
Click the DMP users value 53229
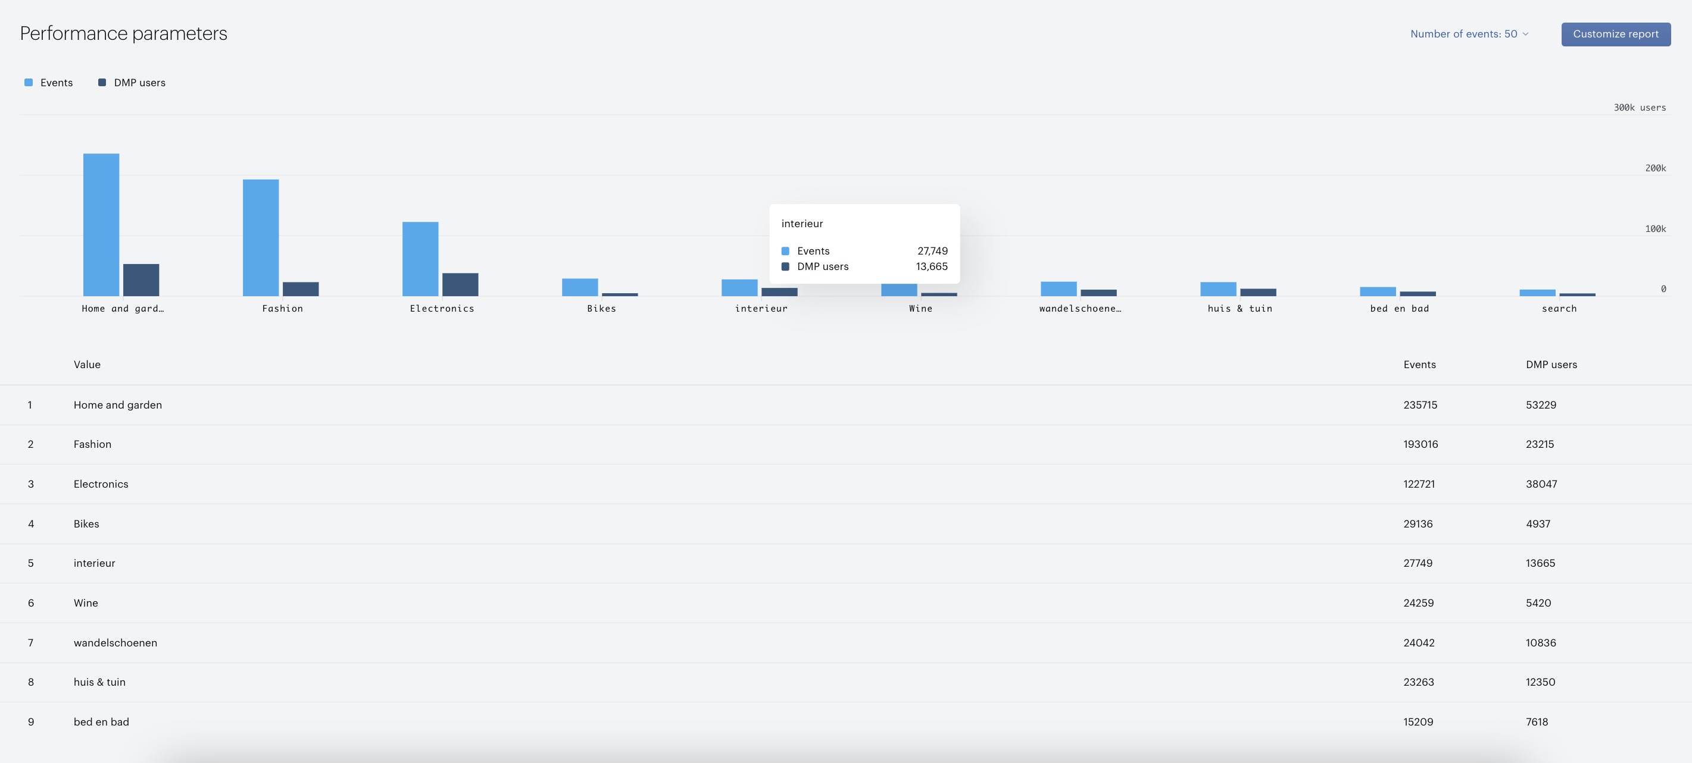1541,405
